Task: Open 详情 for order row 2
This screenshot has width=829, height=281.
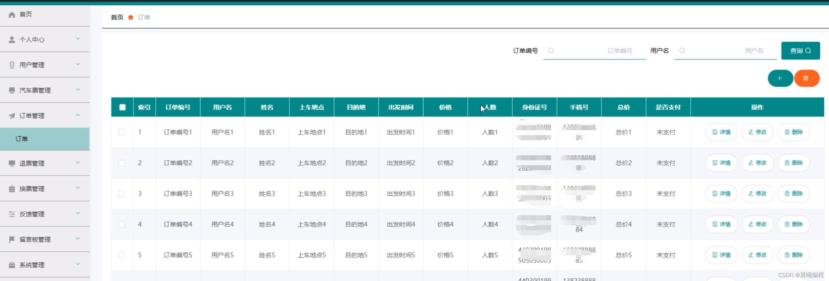Action: pos(721,163)
